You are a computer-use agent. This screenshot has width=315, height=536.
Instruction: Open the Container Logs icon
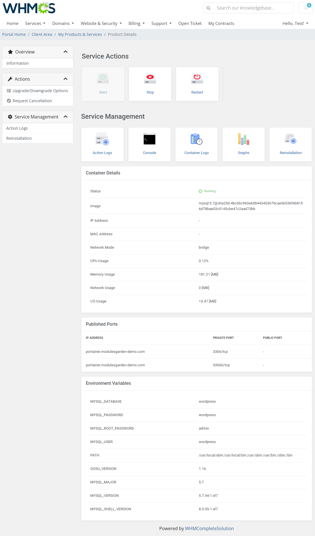(196, 139)
